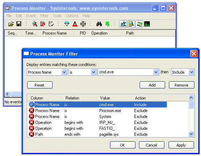Click the Highlight red A icon

pyautogui.click(x=75, y=24)
